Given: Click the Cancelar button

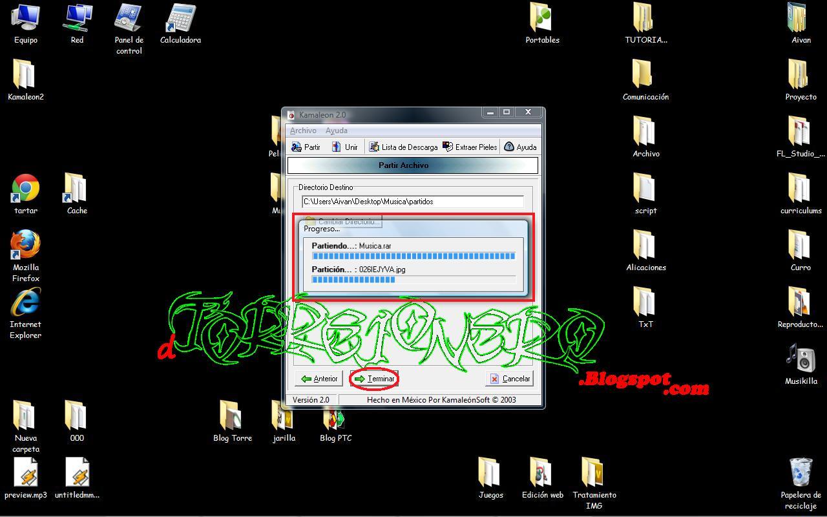Looking at the screenshot, I should pyautogui.click(x=510, y=379).
